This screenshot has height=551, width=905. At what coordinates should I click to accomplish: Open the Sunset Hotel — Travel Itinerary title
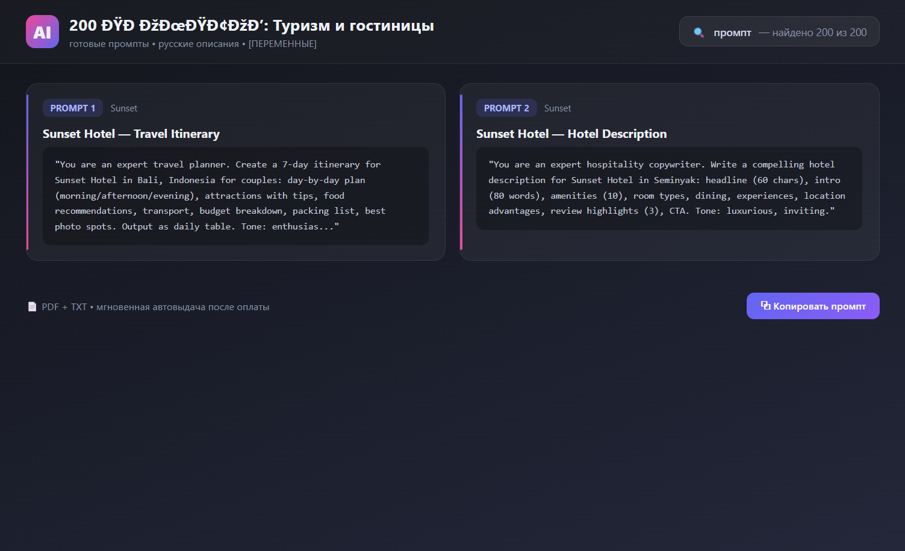(131, 134)
